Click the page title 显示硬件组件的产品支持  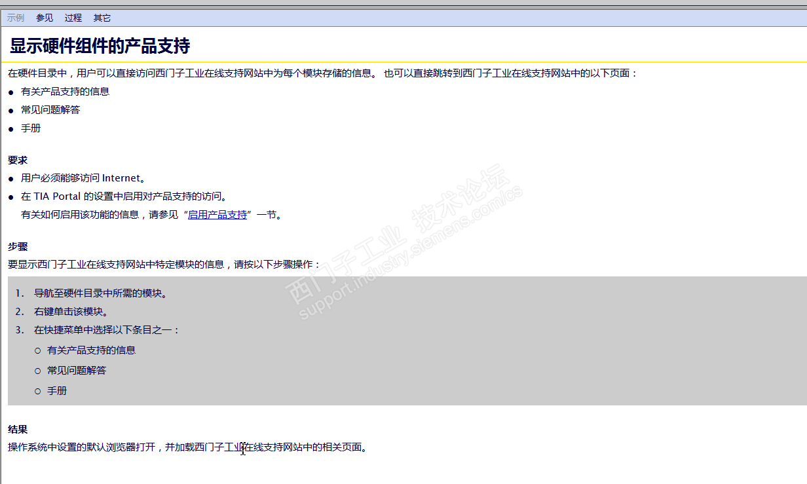tap(100, 46)
